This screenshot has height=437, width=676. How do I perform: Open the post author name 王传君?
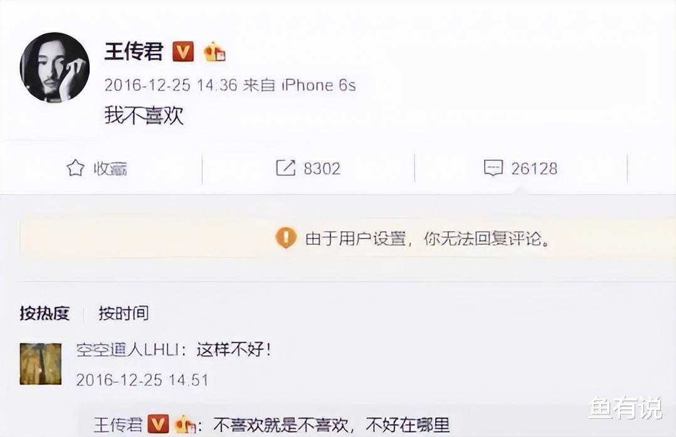coord(134,52)
